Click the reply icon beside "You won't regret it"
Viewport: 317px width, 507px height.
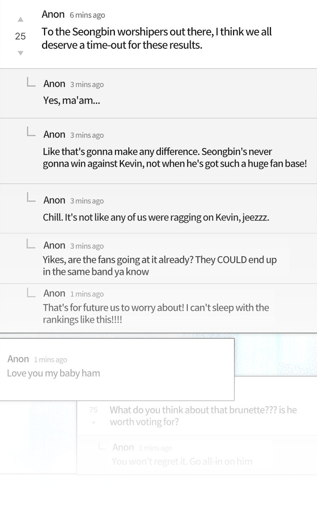tap(102, 446)
